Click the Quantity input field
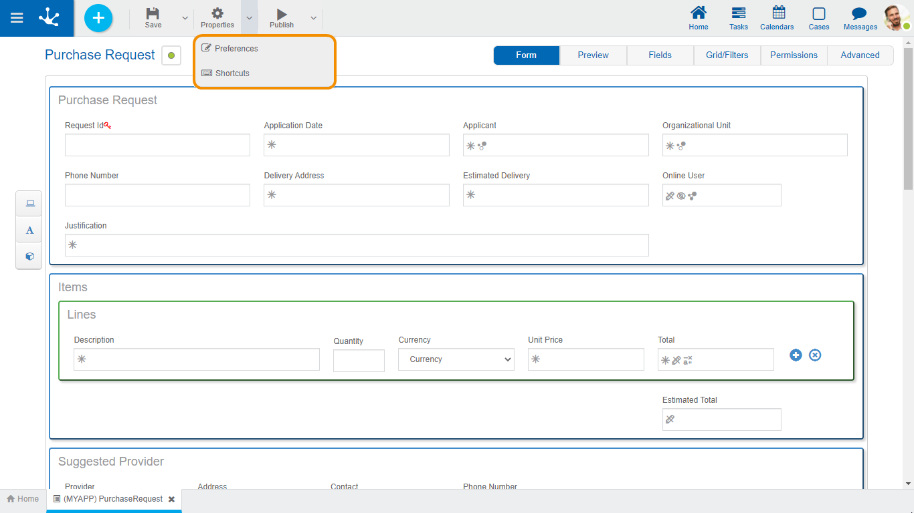 pyautogui.click(x=359, y=361)
